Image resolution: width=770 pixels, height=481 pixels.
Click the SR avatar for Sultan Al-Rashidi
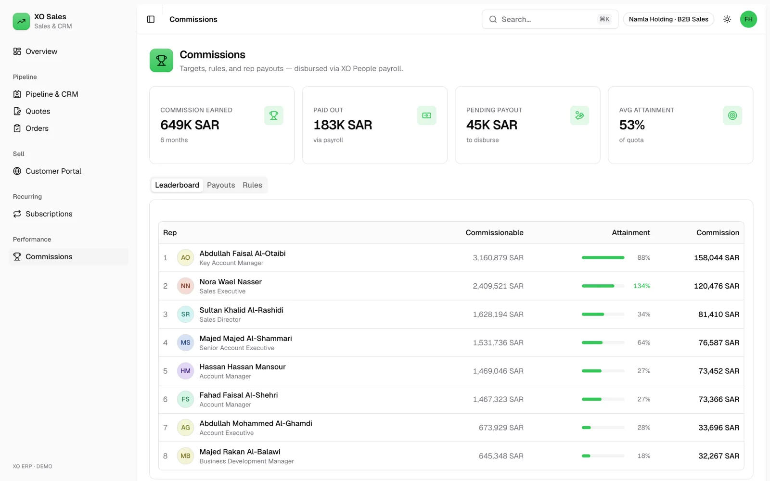click(x=186, y=315)
